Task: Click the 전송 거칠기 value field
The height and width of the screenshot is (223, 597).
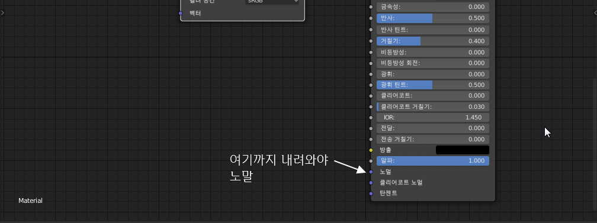Action: tap(433, 139)
